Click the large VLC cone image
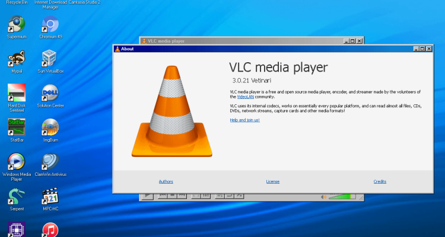 click(x=172, y=111)
